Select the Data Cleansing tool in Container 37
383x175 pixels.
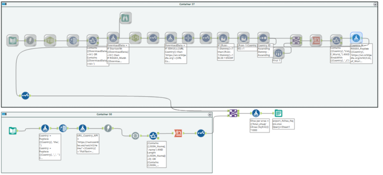[73, 40]
